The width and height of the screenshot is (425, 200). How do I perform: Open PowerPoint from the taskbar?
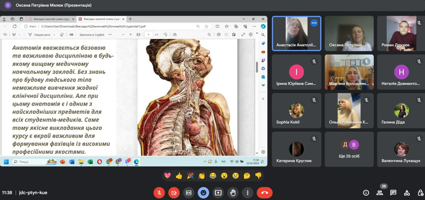63,162
